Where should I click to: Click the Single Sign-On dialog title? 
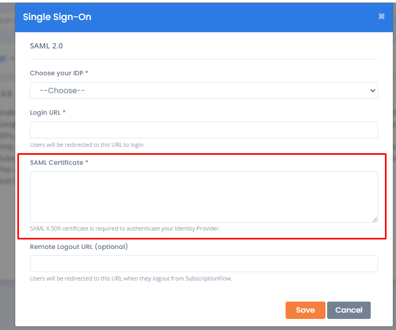pos(57,17)
